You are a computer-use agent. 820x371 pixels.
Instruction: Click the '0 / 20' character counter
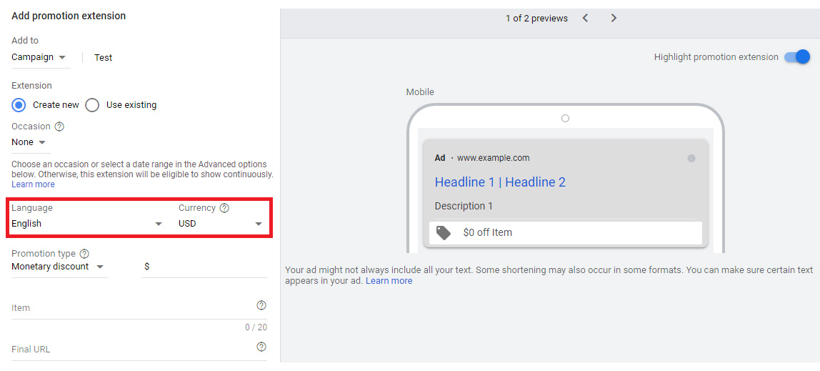pyautogui.click(x=256, y=327)
